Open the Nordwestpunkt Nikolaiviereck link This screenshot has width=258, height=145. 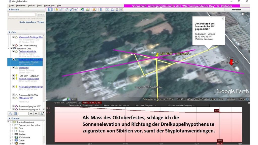30,87
